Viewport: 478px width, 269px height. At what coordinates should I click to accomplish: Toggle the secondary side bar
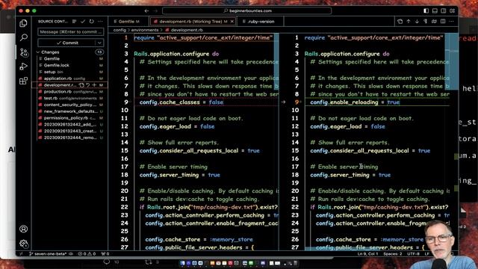click(x=444, y=10)
